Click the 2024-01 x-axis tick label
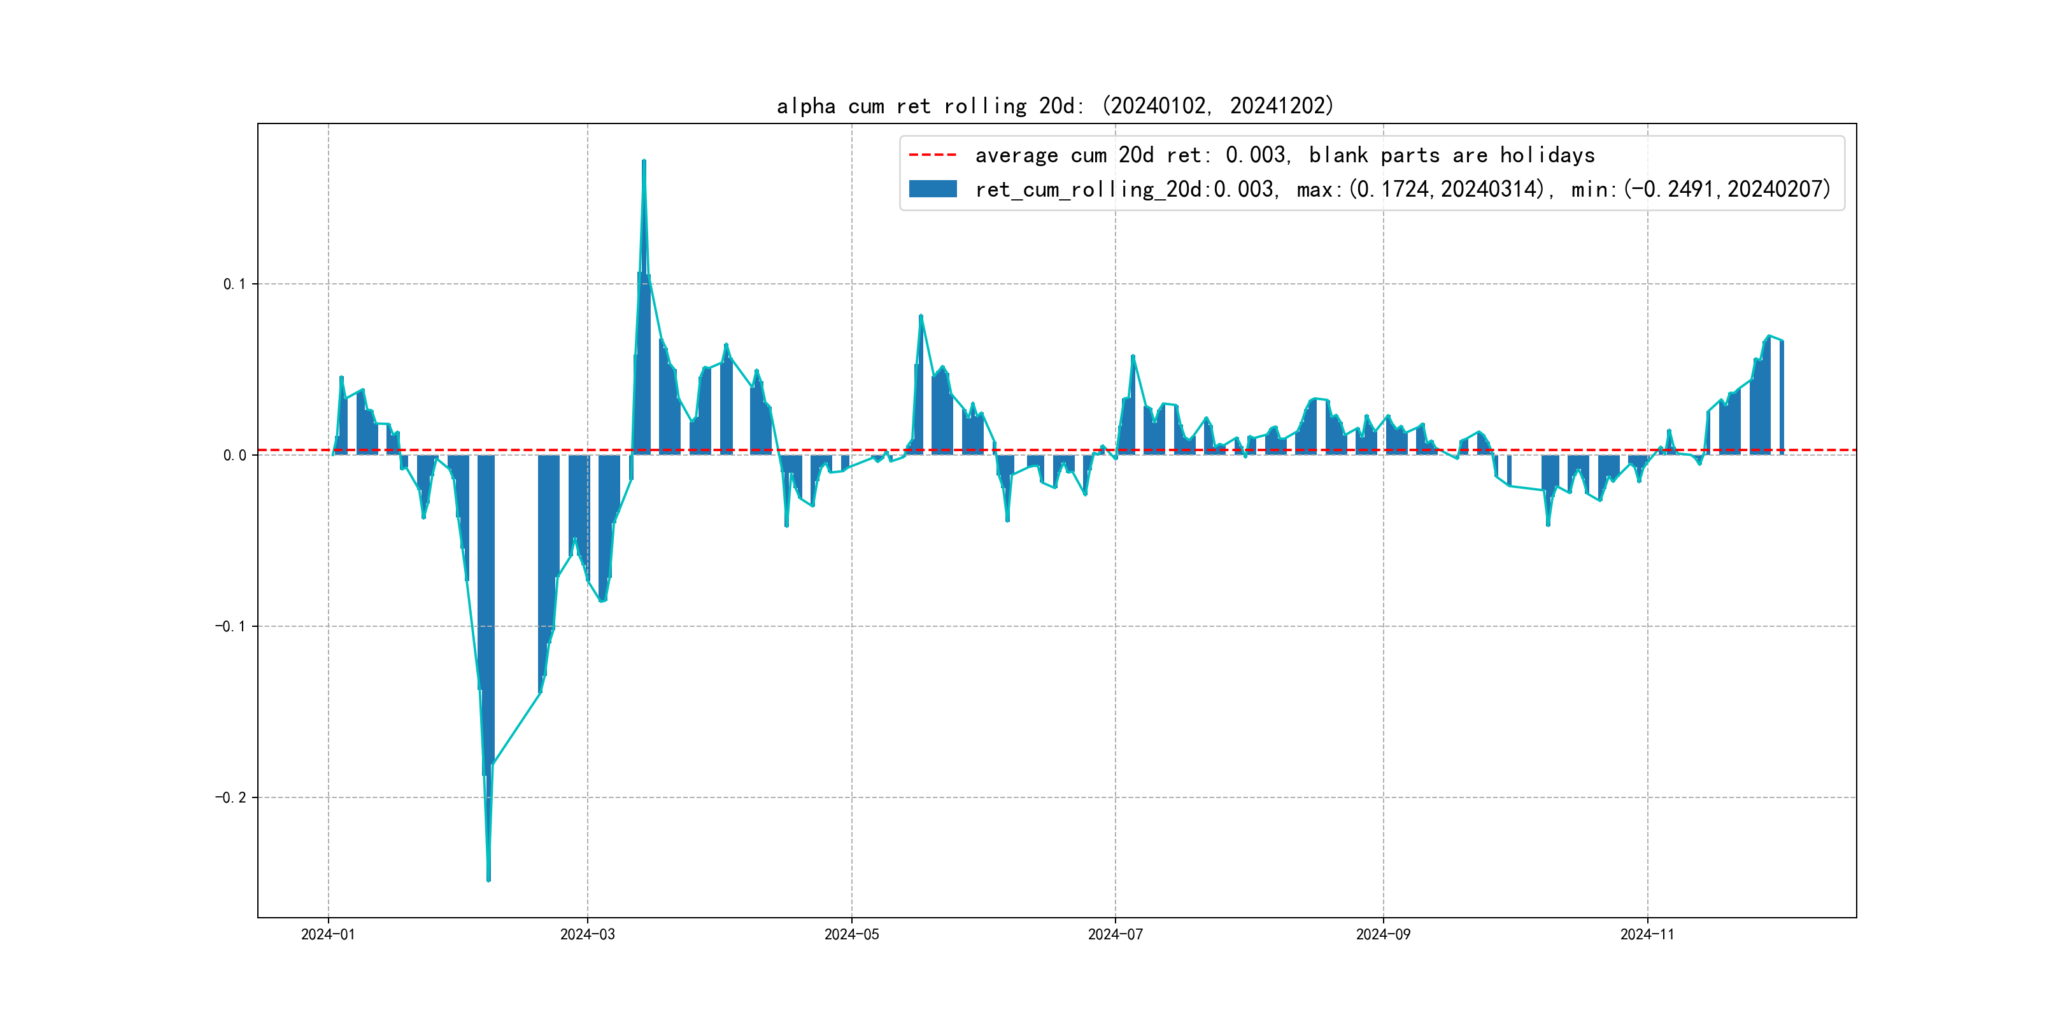The height and width of the screenshot is (1031, 2063). point(327,934)
